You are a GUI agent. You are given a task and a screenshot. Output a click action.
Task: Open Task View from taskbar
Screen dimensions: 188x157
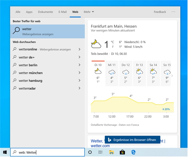pyautogui.click(x=100, y=152)
